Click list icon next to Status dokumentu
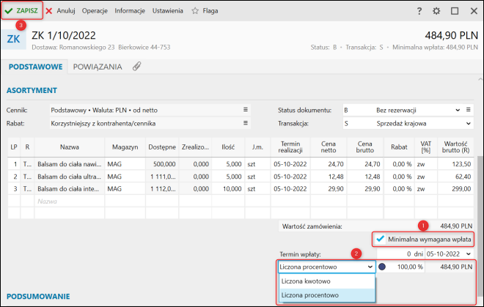Screen dimensions: 484x307 [x=468, y=110]
